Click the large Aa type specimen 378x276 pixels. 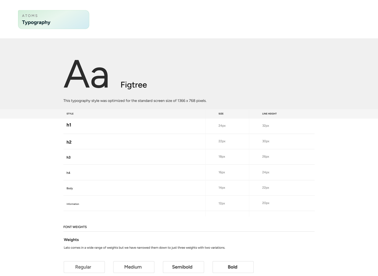86,75
